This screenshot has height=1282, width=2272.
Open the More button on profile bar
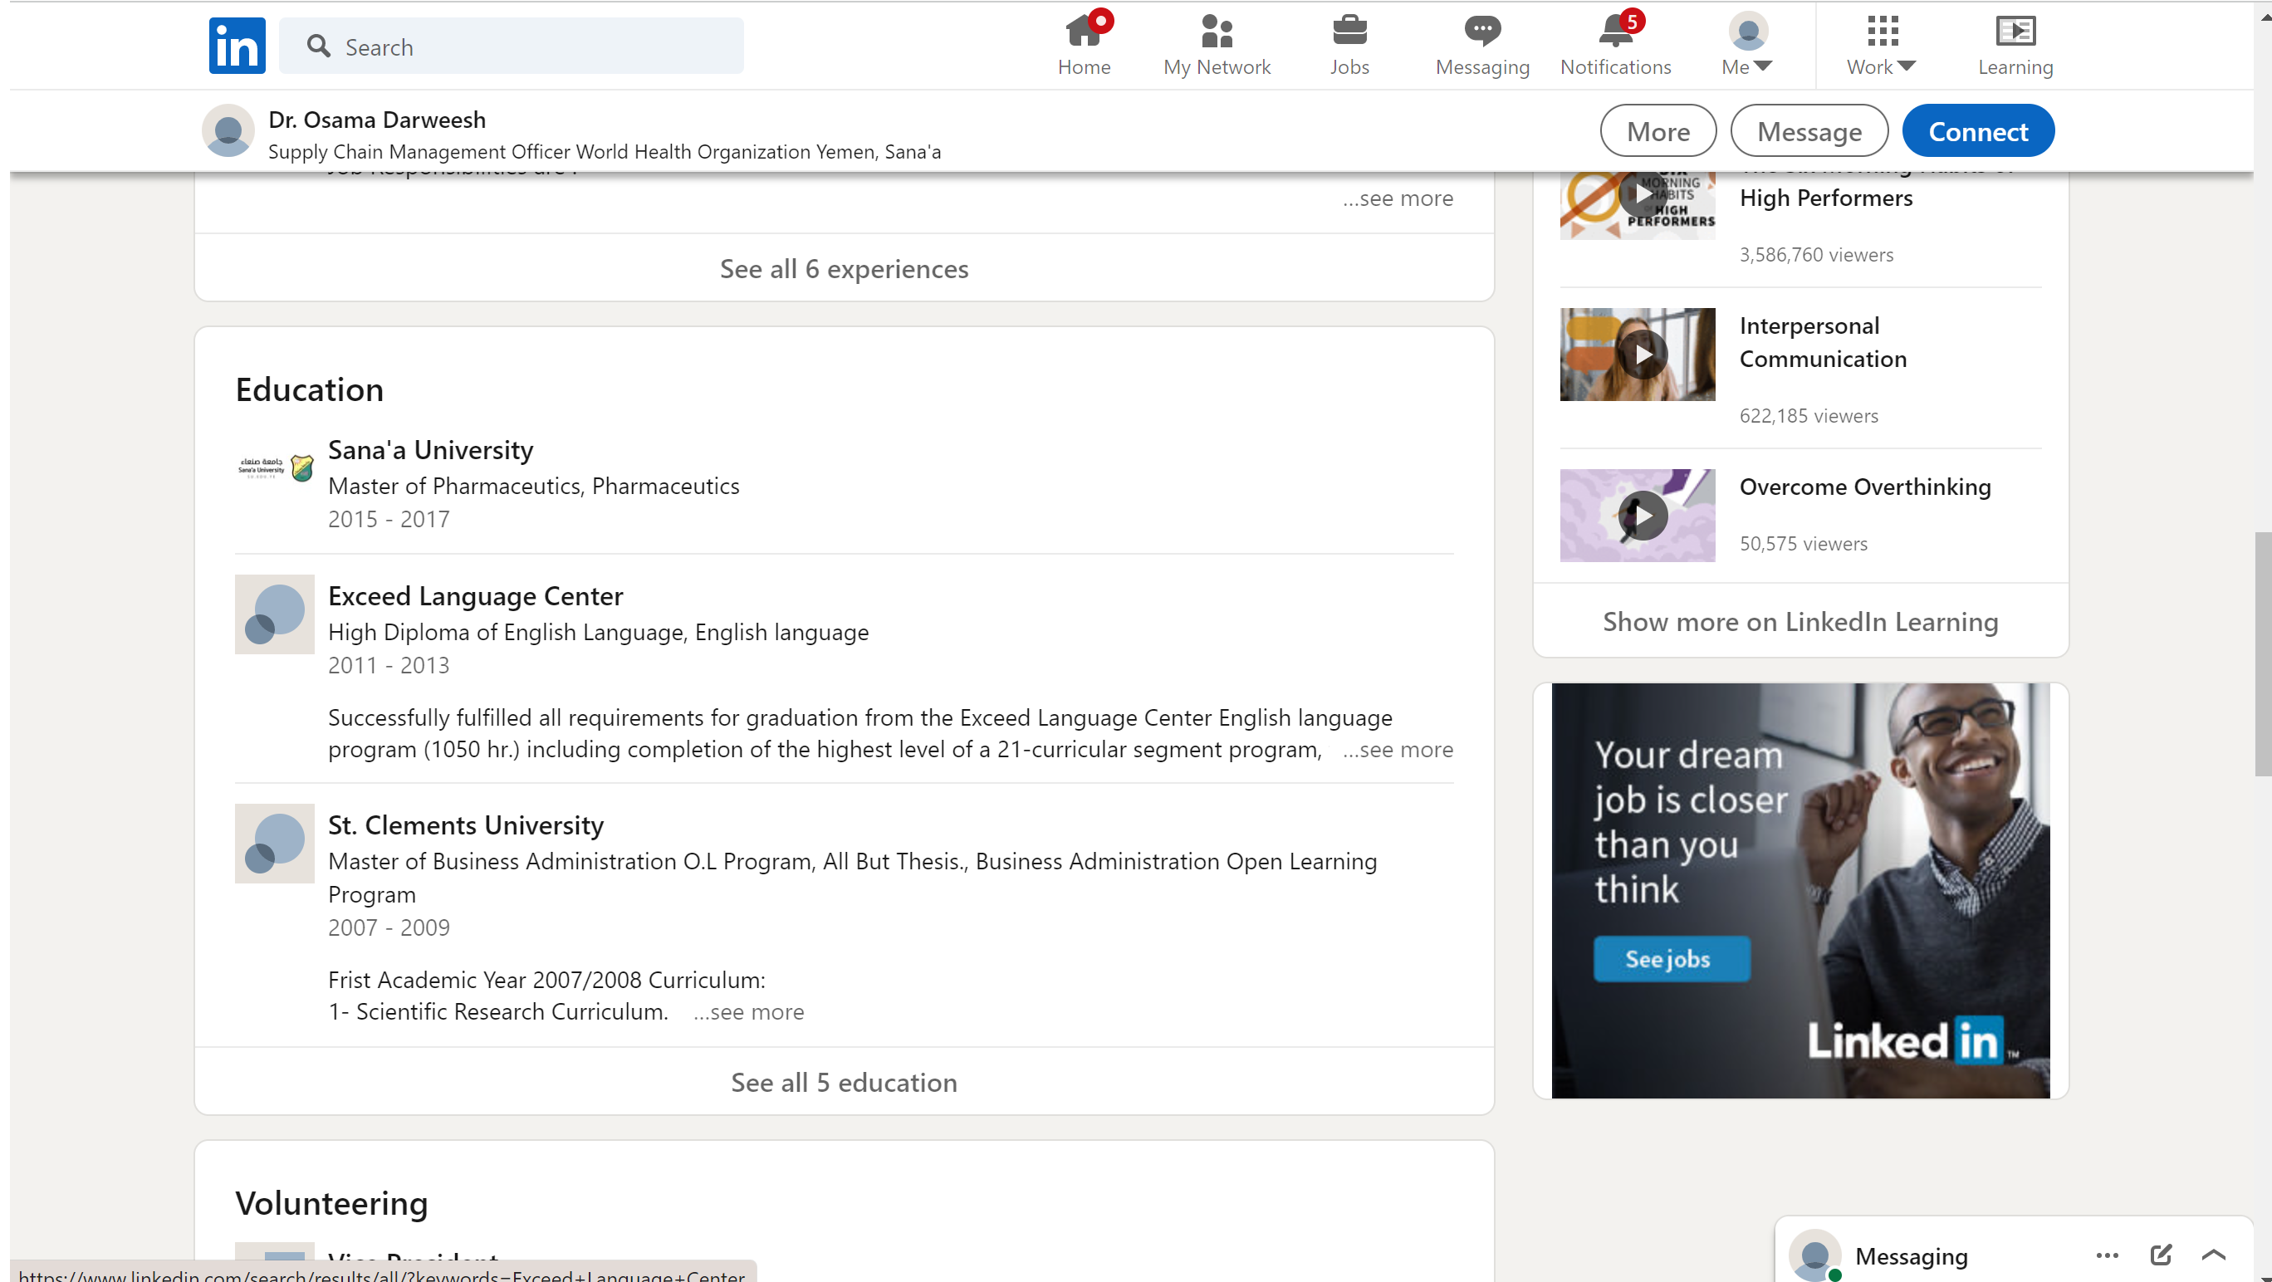point(1657,131)
